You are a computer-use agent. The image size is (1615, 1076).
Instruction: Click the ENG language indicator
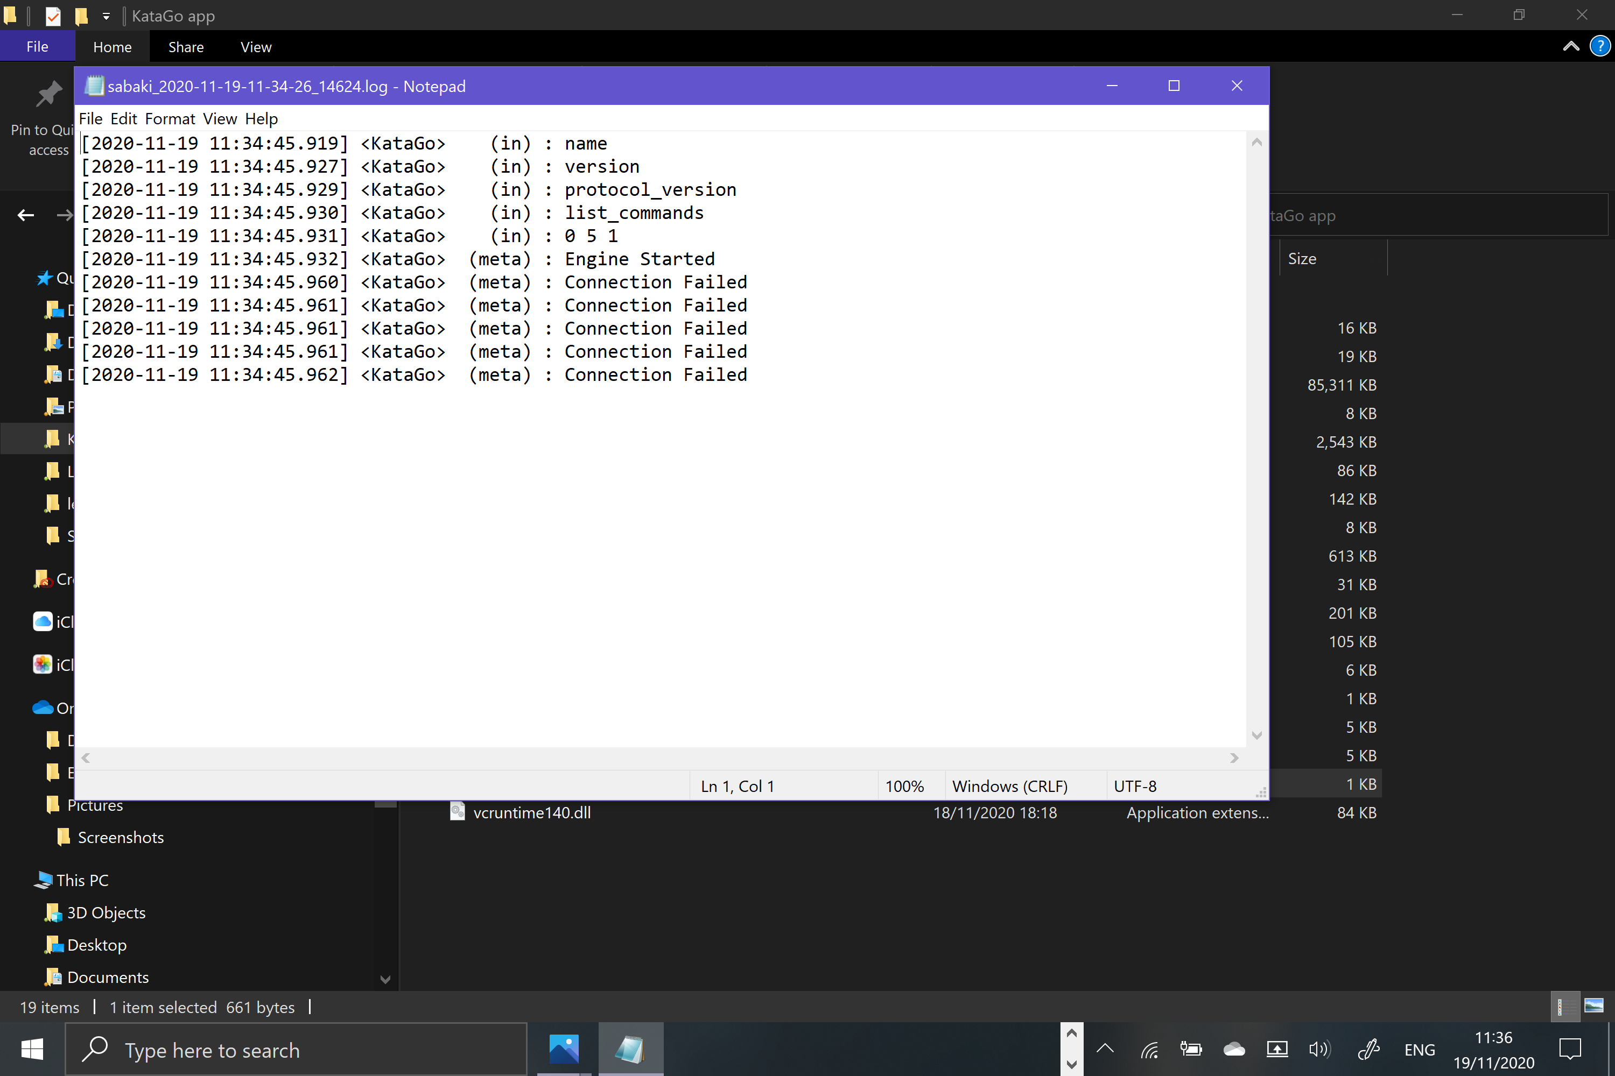pos(1419,1049)
